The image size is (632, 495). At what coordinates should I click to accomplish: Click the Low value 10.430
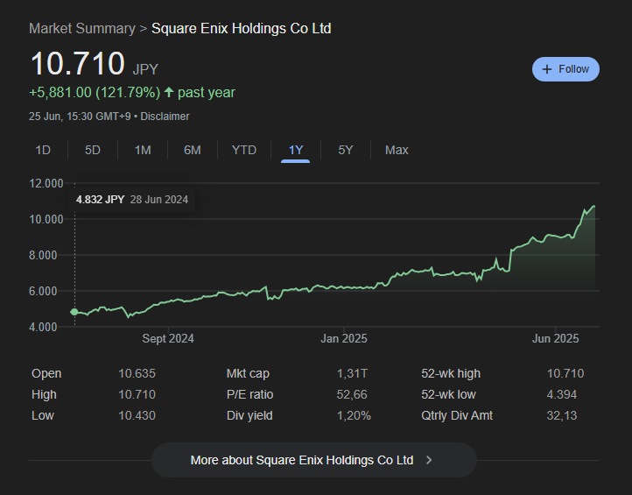coord(137,415)
